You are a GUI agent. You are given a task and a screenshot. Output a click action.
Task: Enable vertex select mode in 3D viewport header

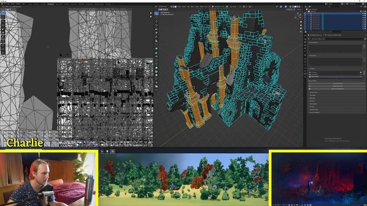point(171,6)
